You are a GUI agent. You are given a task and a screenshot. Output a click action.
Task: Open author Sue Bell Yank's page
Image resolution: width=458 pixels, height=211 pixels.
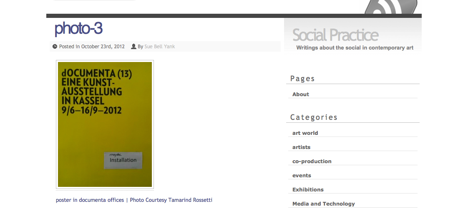click(159, 47)
